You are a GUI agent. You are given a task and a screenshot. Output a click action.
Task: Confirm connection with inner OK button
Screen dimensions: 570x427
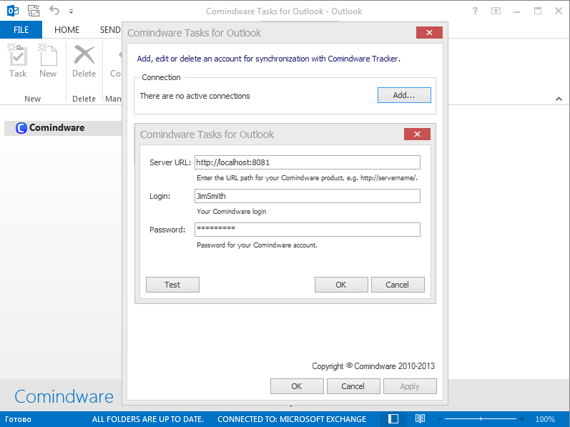341,285
